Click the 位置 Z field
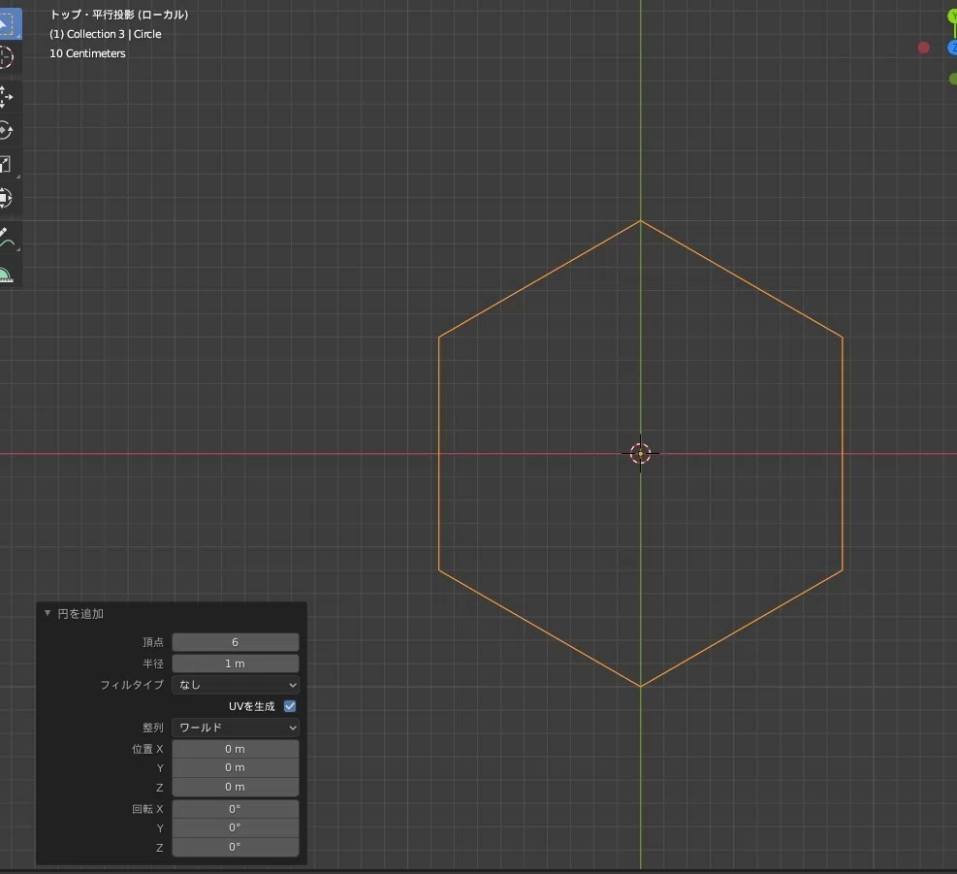957x874 pixels. pos(236,787)
